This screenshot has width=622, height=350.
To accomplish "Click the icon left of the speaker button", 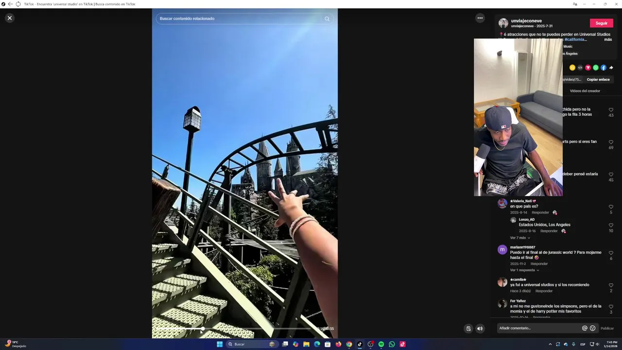I will coord(468,329).
